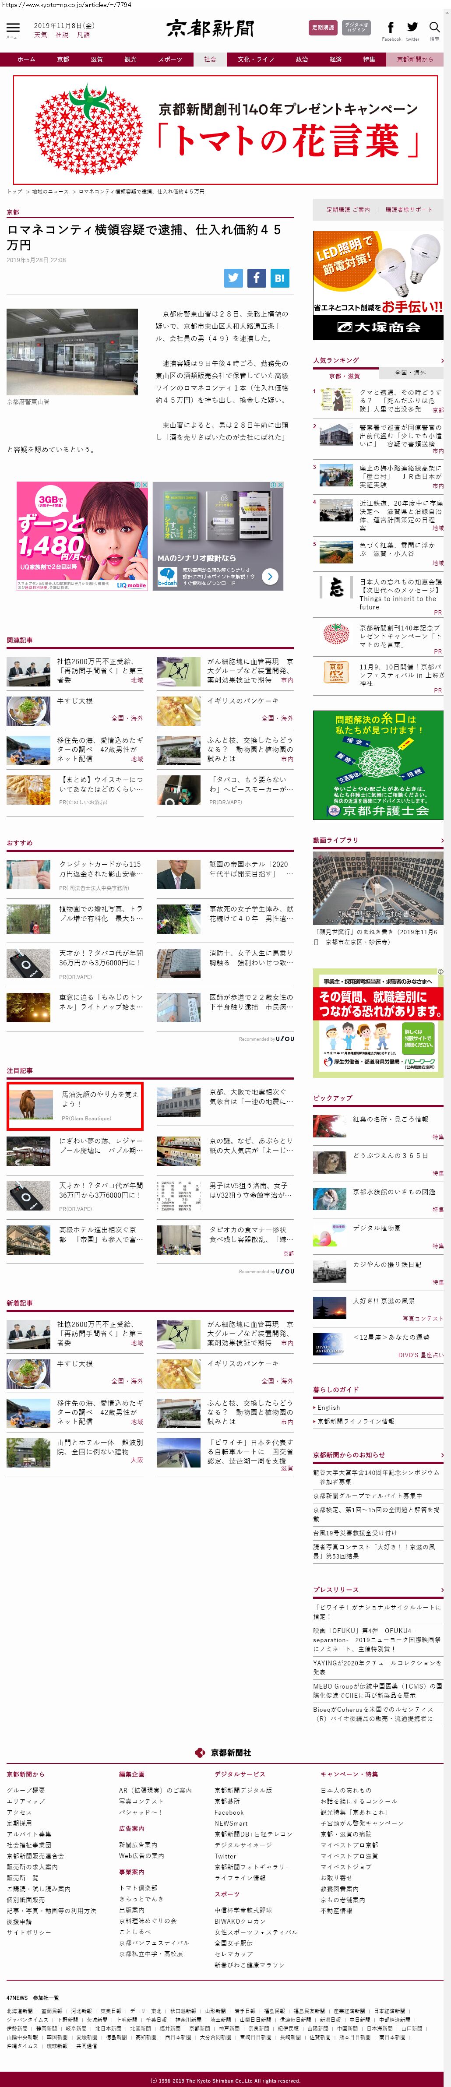The image size is (451, 2087).
Task: Click the 京都府警東山署 article photo
Action: coord(72,352)
